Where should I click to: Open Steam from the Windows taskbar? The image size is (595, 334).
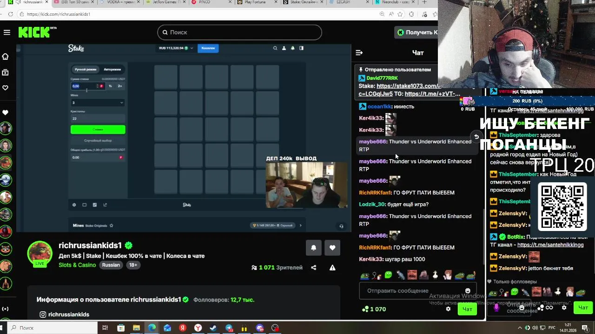tap(213, 328)
